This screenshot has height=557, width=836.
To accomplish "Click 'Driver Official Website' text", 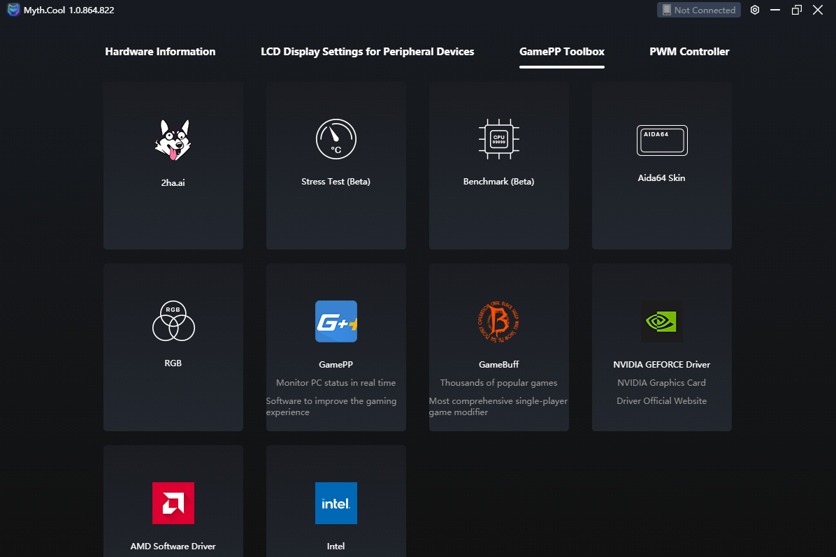I will [x=662, y=401].
